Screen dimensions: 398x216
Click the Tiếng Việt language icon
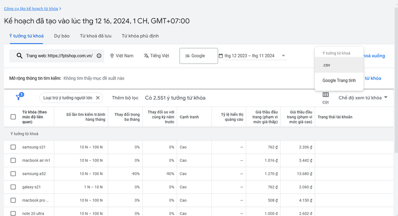pos(146,56)
